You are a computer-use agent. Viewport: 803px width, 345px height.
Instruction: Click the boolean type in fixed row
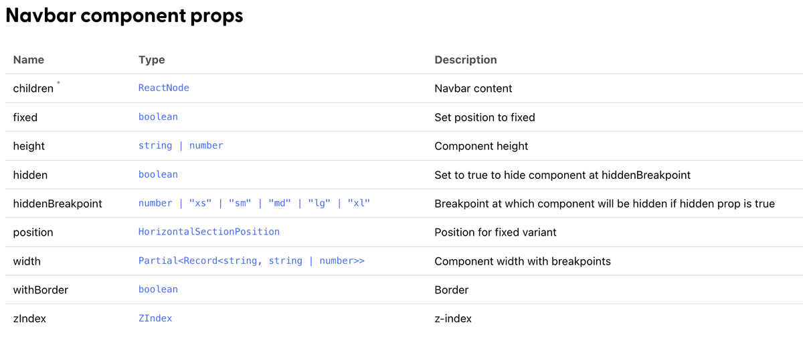pyautogui.click(x=158, y=117)
